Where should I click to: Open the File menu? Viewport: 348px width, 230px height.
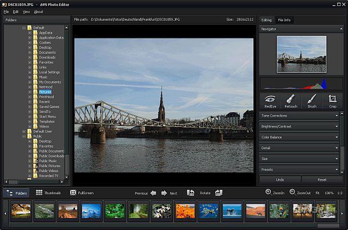tap(6, 12)
